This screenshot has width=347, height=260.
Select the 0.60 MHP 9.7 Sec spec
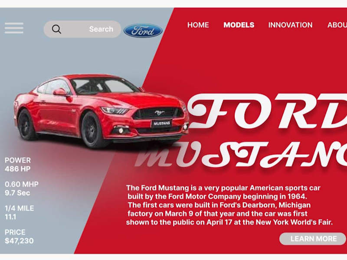point(21,188)
